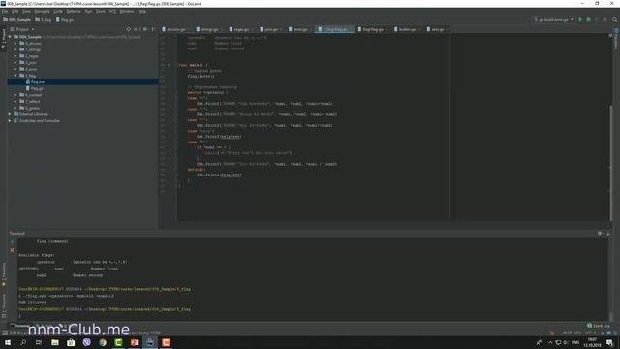
Task: Expand the 3_json folder
Action: 15,62
